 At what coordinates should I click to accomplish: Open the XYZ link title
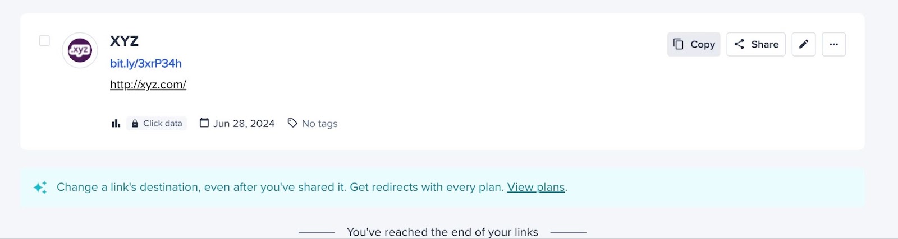click(124, 41)
